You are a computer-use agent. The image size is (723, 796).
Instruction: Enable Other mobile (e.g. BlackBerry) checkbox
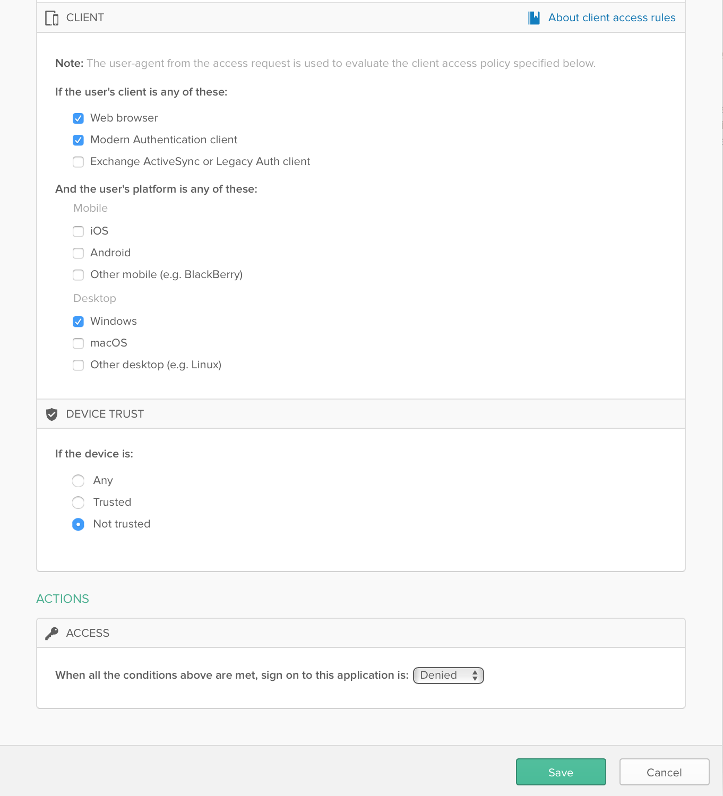(x=78, y=275)
